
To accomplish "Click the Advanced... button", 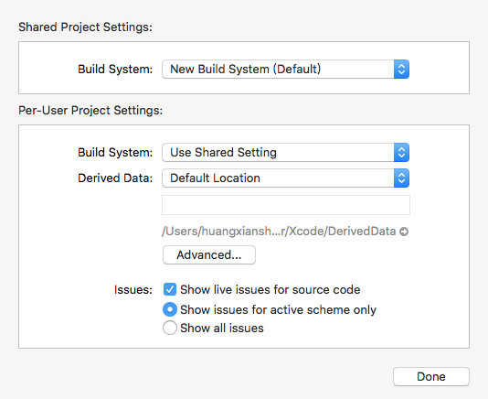I will click(x=209, y=255).
